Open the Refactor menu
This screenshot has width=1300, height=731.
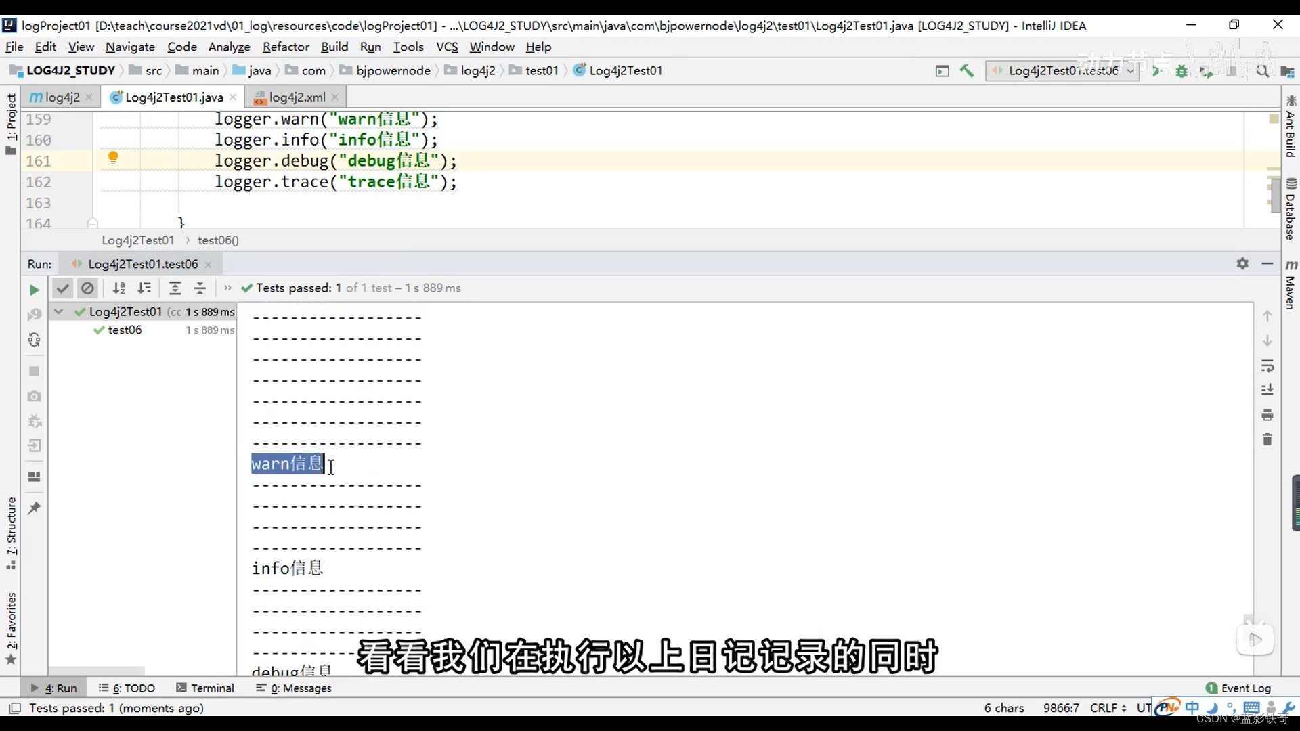[x=286, y=47]
